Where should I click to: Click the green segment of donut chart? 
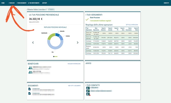click(x=51, y=36)
